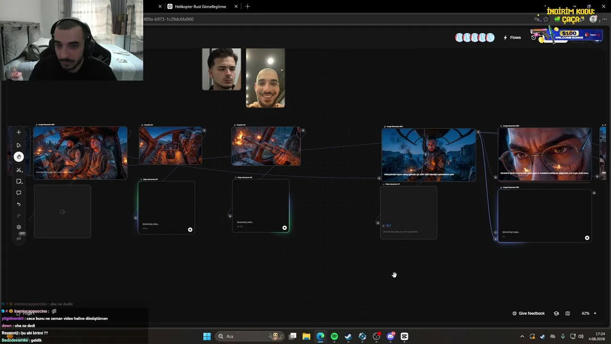Screen dimensions: 611x344
Task: Open Steam from the taskbar
Action: [348, 336]
